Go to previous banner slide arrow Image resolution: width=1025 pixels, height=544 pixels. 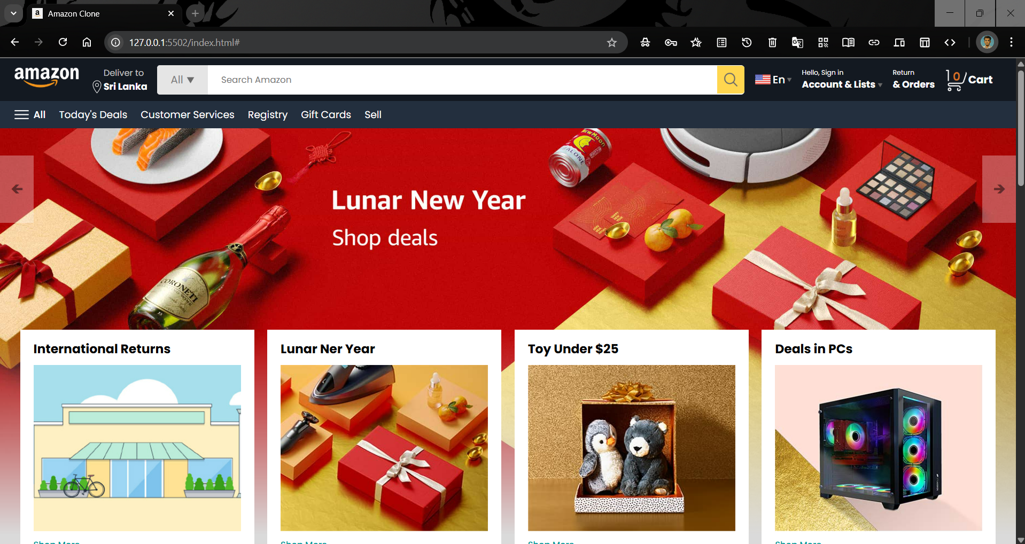17,189
